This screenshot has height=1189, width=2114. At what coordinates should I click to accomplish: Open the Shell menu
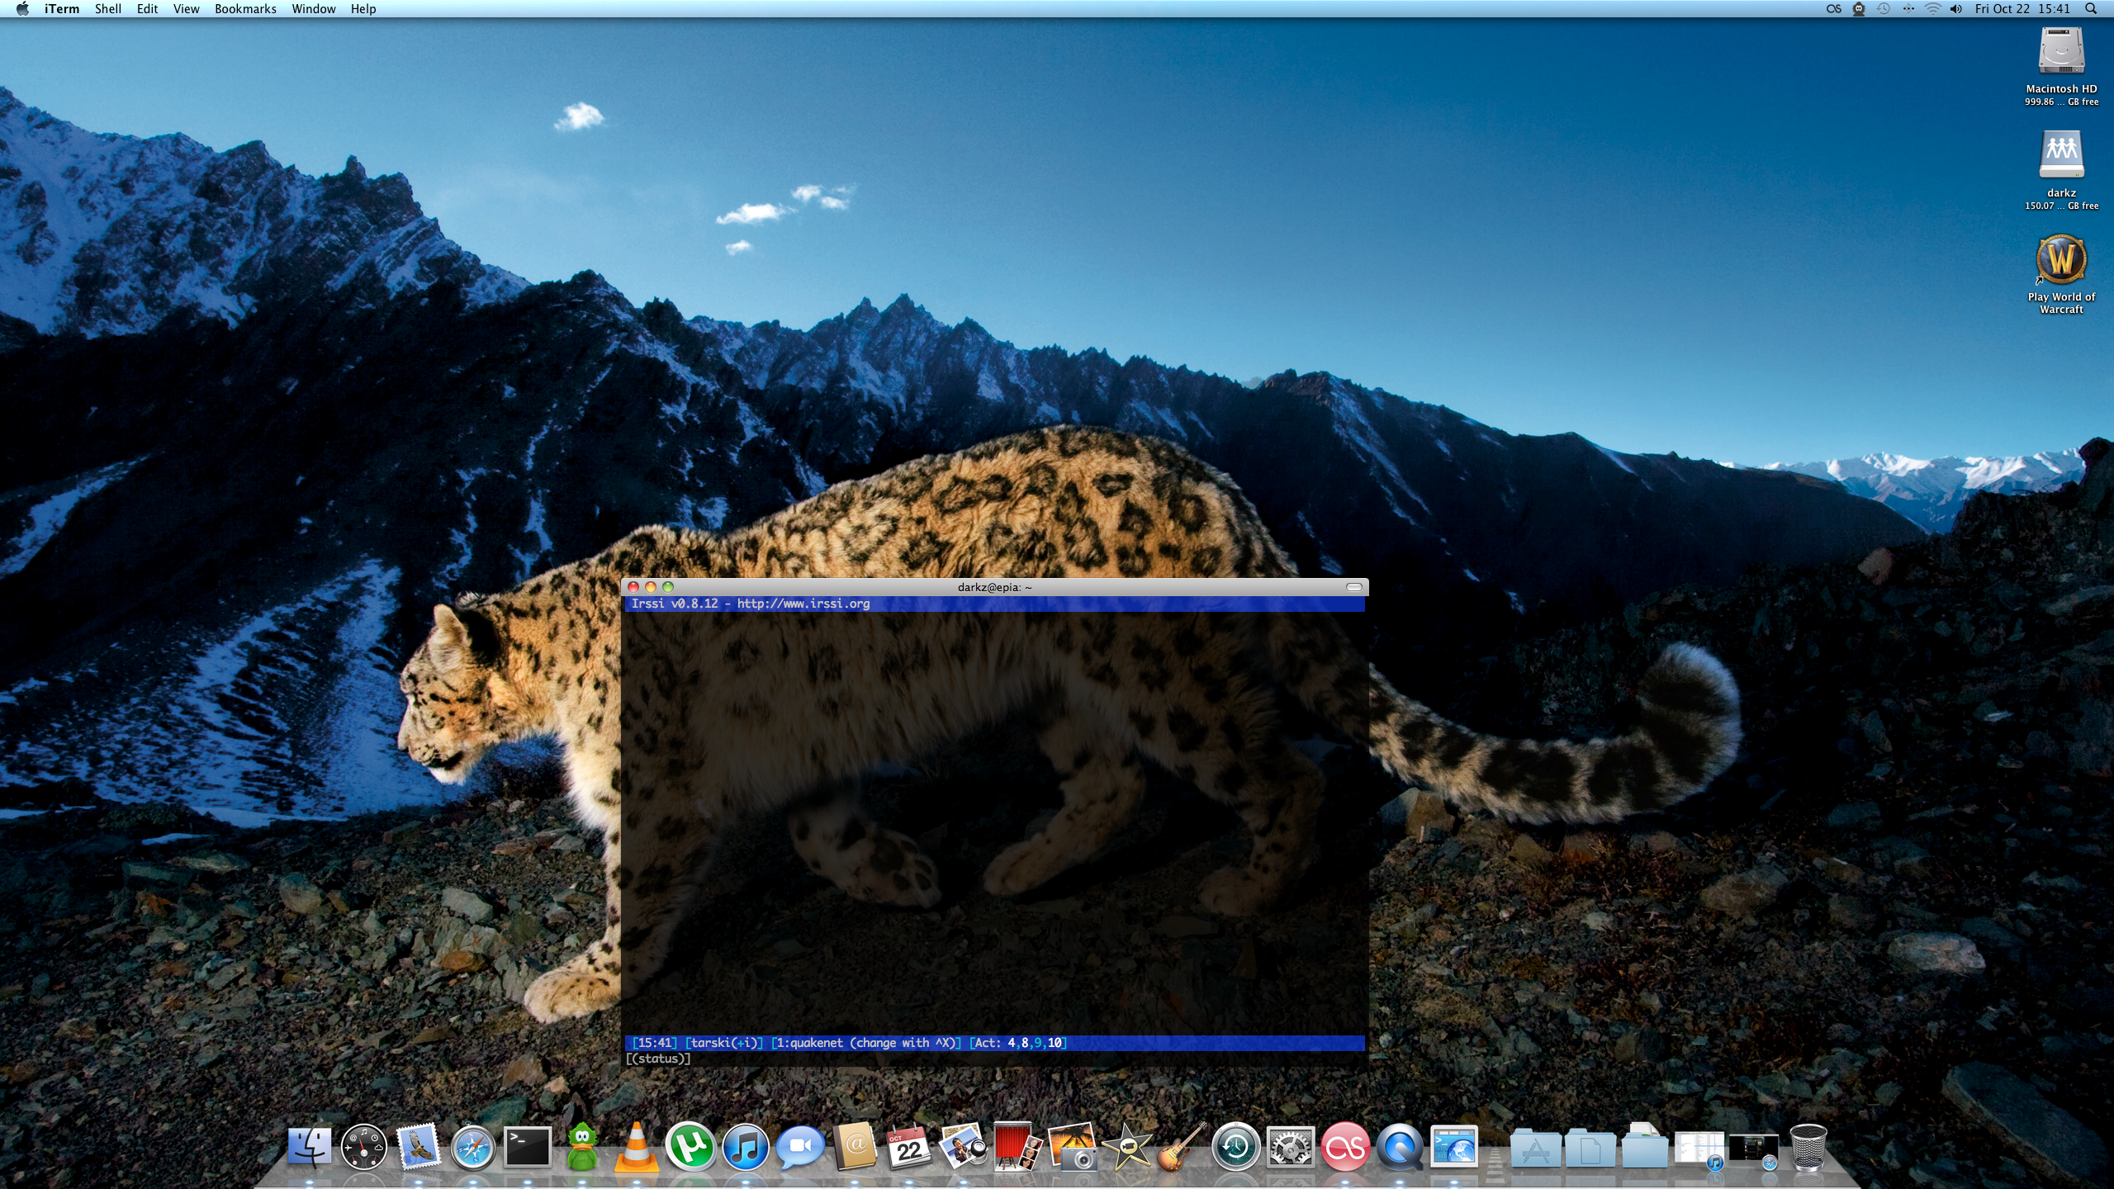click(107, 9)
